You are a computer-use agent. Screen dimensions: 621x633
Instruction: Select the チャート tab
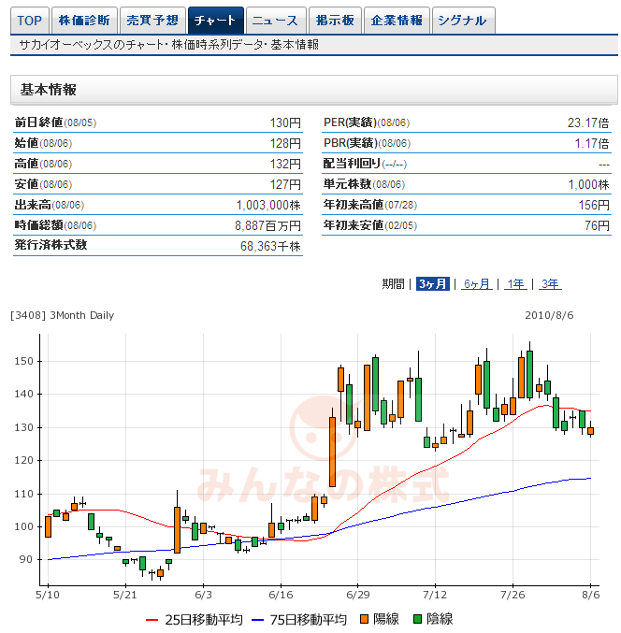216,21
